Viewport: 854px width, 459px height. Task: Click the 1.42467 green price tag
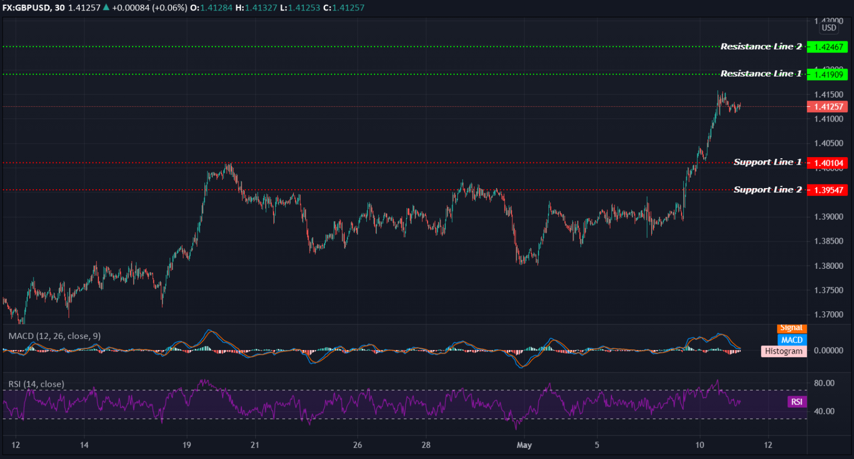pos(827,47)
